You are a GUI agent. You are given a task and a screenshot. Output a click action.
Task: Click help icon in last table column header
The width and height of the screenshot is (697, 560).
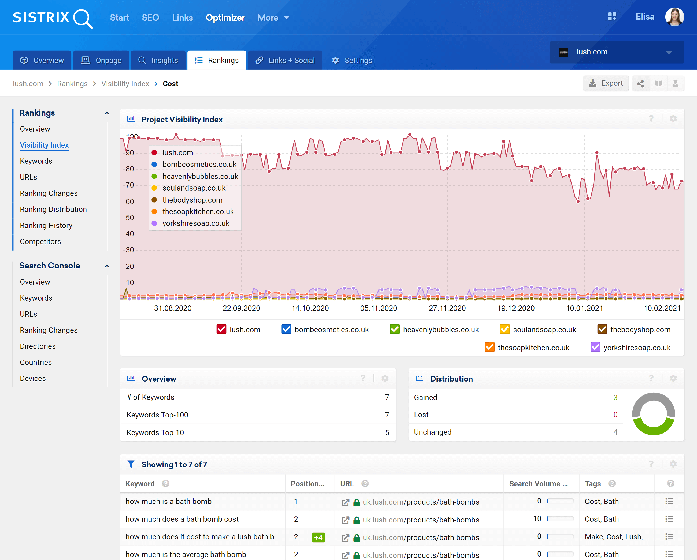tap(670, 483)
